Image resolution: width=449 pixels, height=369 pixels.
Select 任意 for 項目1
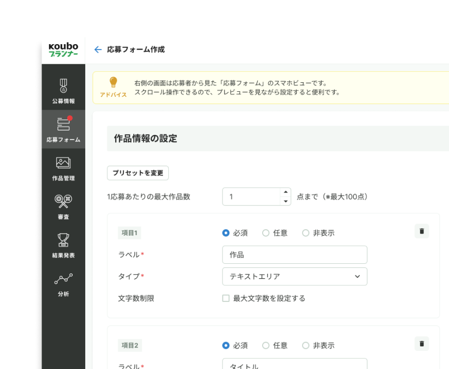(x=266, y=233)
